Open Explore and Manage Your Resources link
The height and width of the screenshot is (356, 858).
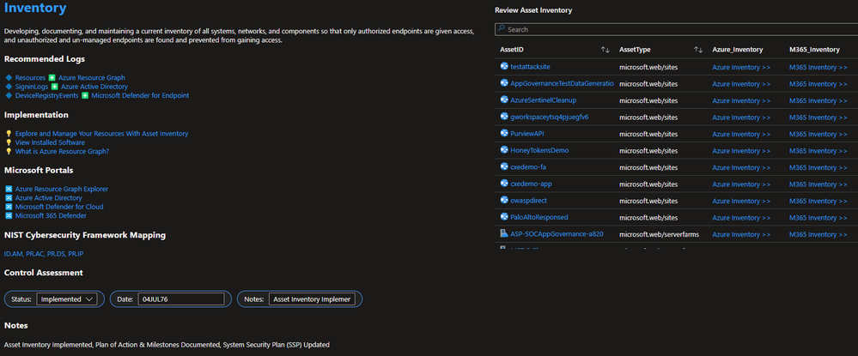[x=102, y=134]
